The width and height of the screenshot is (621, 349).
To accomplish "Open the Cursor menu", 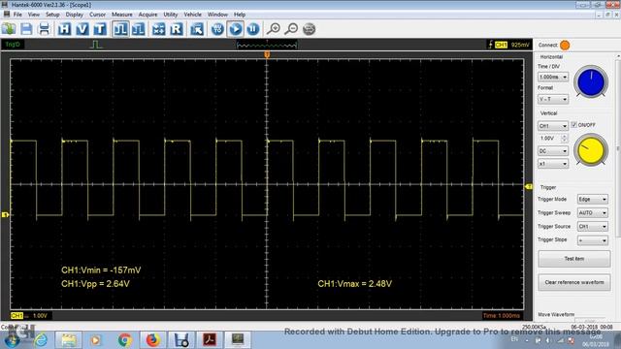I will coord(97,15).
